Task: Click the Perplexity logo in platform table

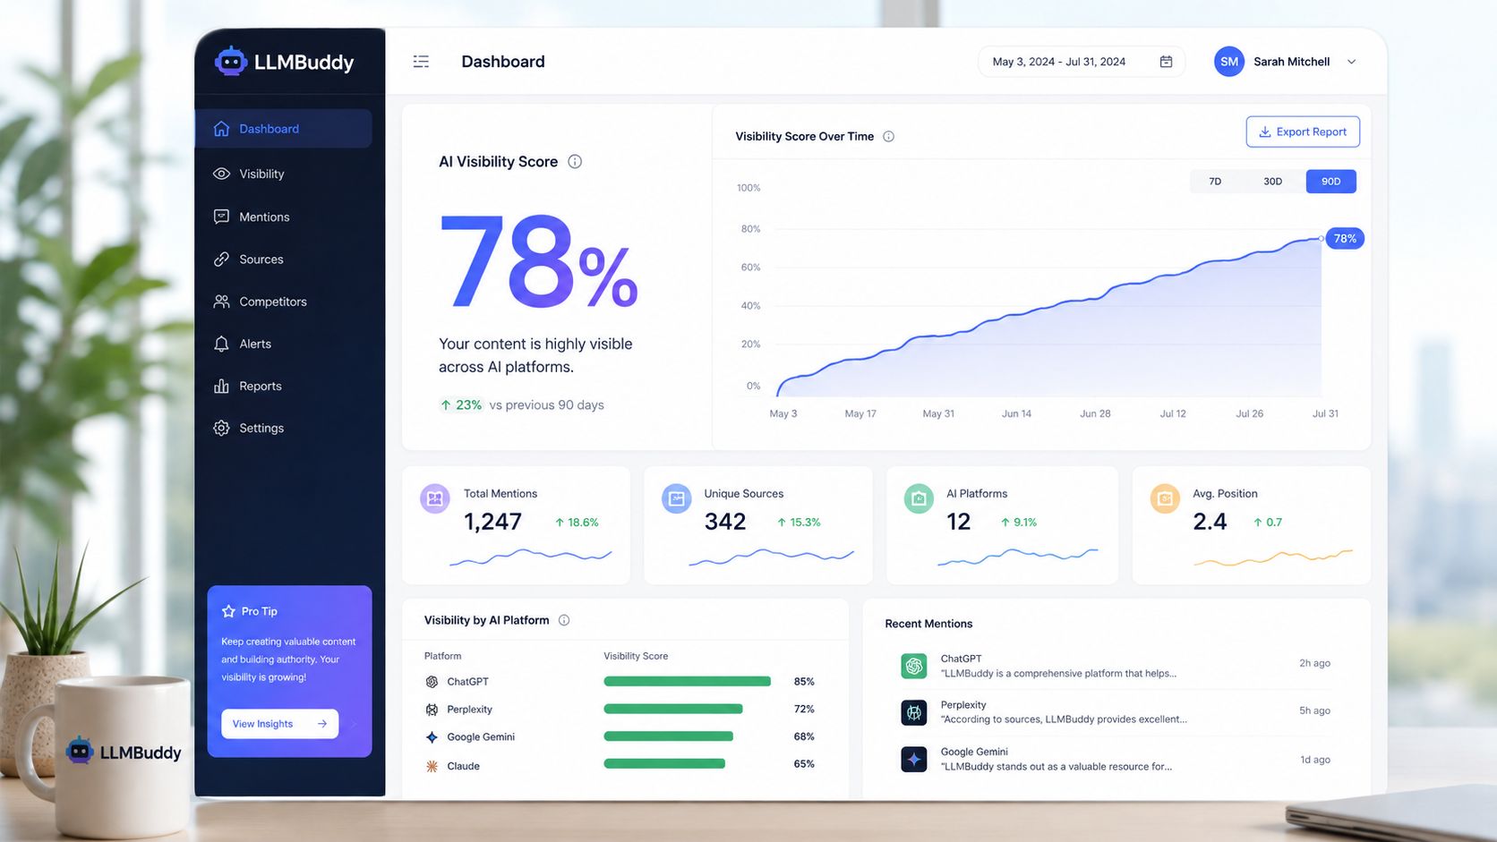Action: click(x=432, y=710)
